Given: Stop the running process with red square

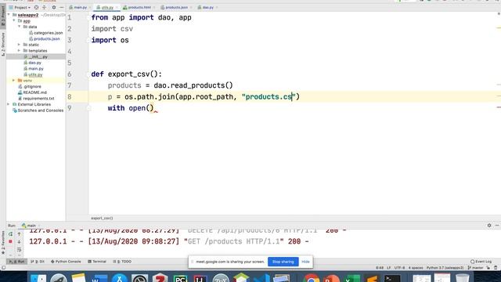Looking at the screenshot, I should pyautogui.click(x=10, y=242).
